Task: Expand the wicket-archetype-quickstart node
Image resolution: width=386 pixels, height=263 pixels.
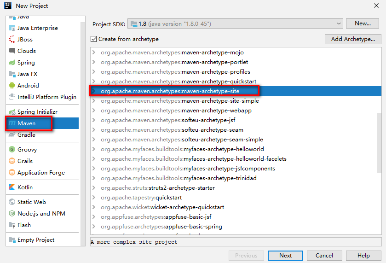Action: pyautogui.click(x=94, y=207)
